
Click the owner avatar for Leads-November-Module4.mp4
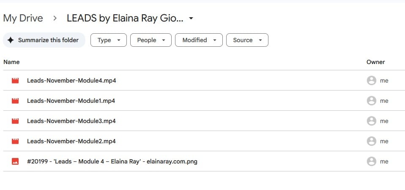coord(371,80)
